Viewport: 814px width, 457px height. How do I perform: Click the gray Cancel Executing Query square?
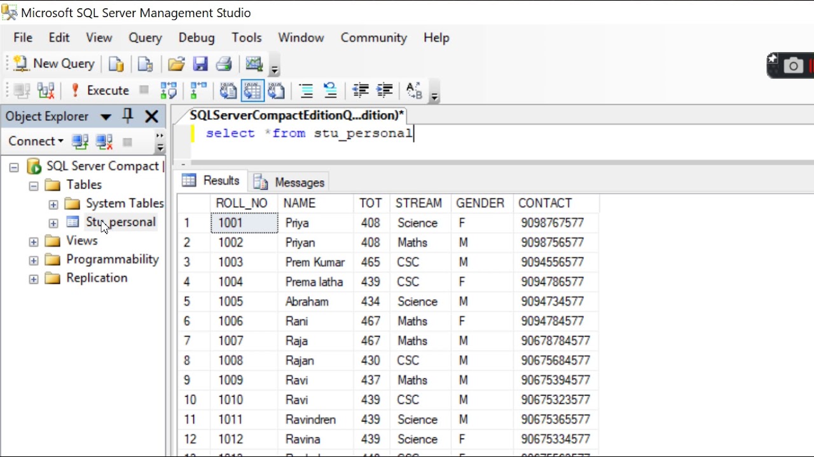(x=144, y=90)
